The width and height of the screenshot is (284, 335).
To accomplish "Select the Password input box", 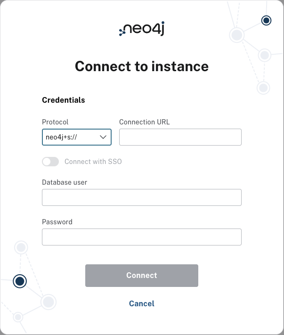I will pos(141,237).
